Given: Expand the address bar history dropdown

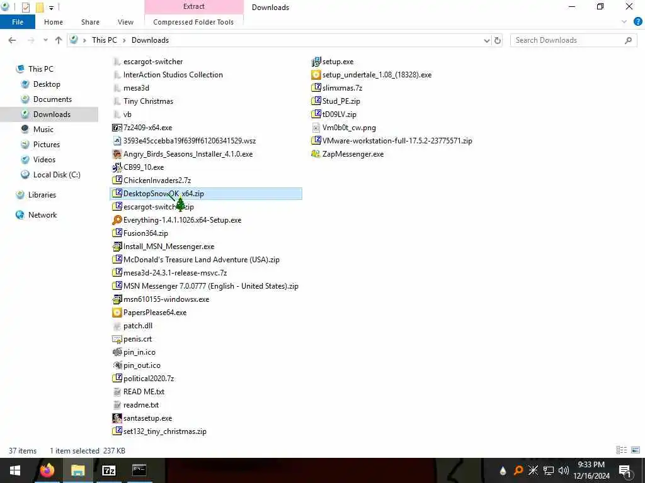Looking at the screenshot, I should tap(487, 40).
